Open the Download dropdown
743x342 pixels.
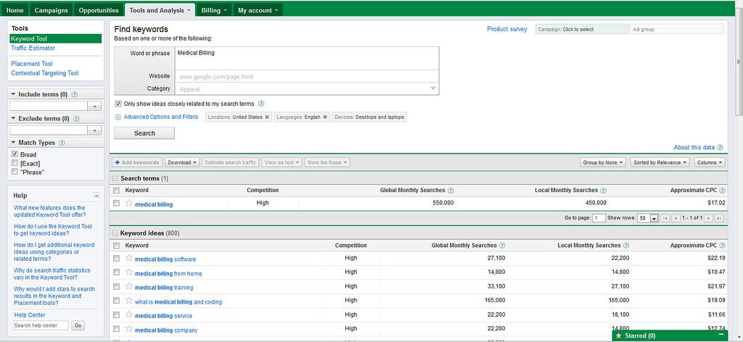click(182, 162)
